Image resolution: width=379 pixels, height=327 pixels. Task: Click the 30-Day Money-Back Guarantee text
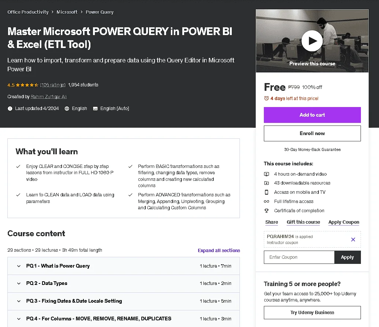tap(312, 149)
